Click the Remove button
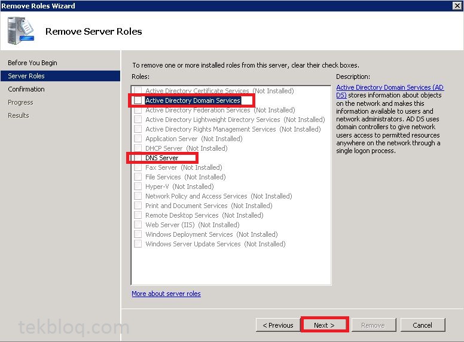The width and height of the screenshot is (464, 342). 373,325
